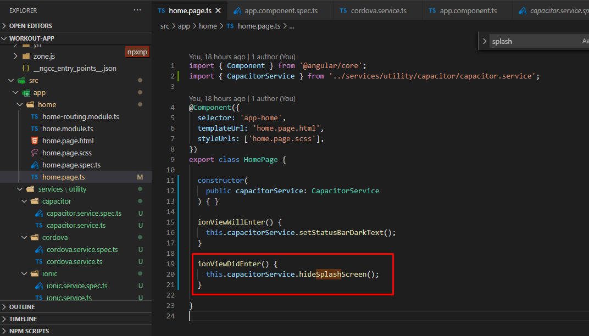The width and height of the screenshot is (589, 336).
Task: Click the npxnp tooltip badge
Action: pos(137,52)
